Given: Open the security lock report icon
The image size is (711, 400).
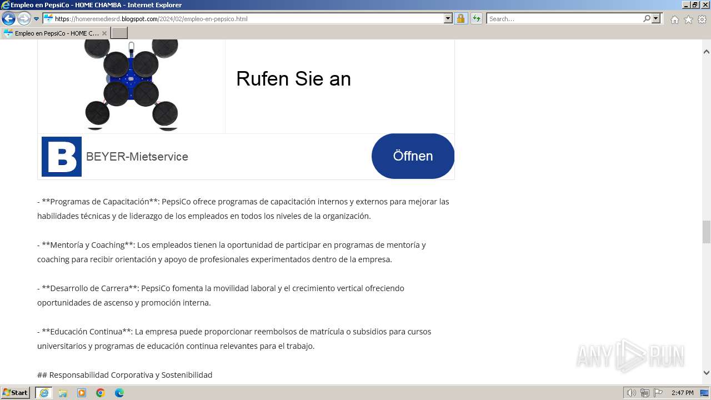Looking at the screenshot, I should point(460,19).
